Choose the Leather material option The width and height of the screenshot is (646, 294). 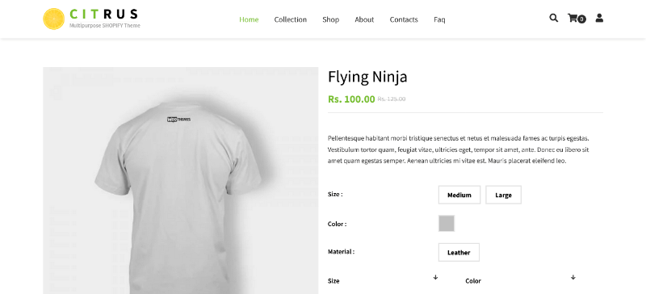[459, 252]
